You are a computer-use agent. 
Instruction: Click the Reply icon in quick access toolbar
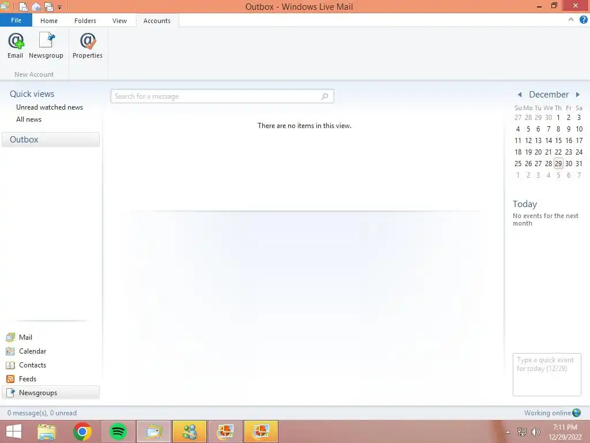coord(36,6)
